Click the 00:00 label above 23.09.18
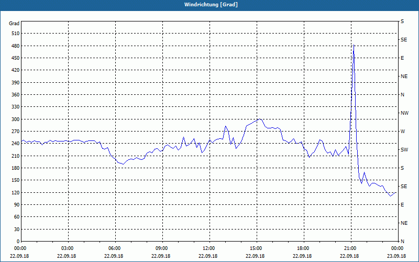 click(x=398, y=248)
